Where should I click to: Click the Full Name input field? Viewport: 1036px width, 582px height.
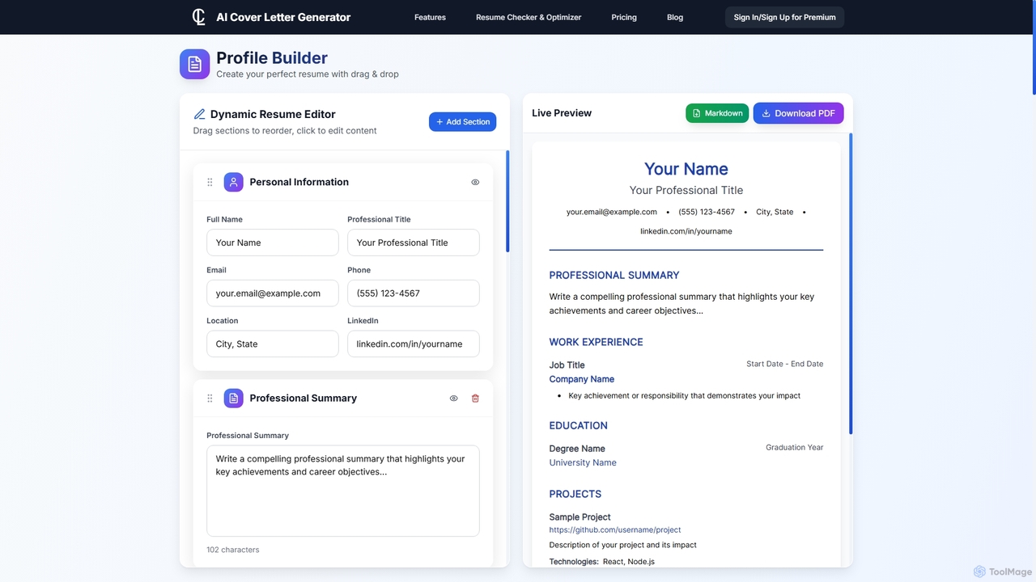click(273, 242)
